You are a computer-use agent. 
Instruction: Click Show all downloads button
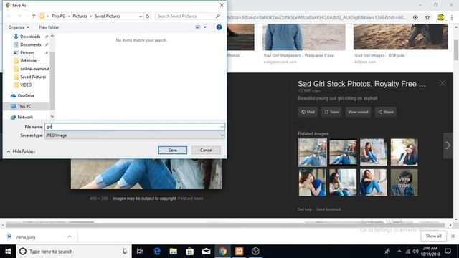433,236
